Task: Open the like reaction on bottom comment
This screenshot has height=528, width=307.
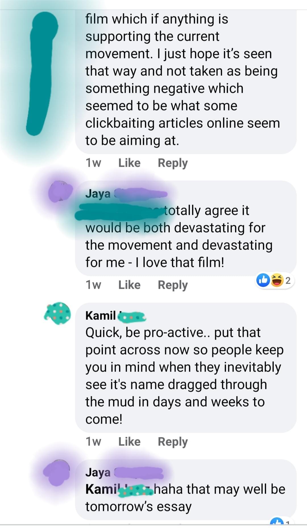Action: point(277,522)
